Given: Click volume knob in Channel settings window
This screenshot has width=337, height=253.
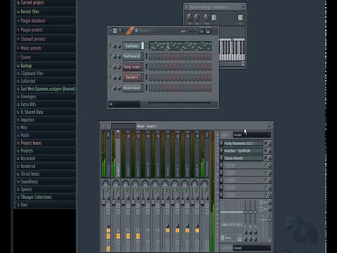Looking at the screenshot, I should coord(197,17).
